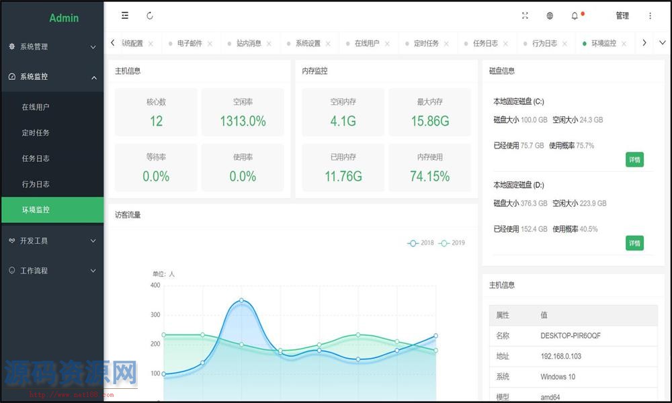Click the 空闲率 card showing 1313.0%
Image resolution: width=672 pixels, height=403 pixels.
coord(243,112)
